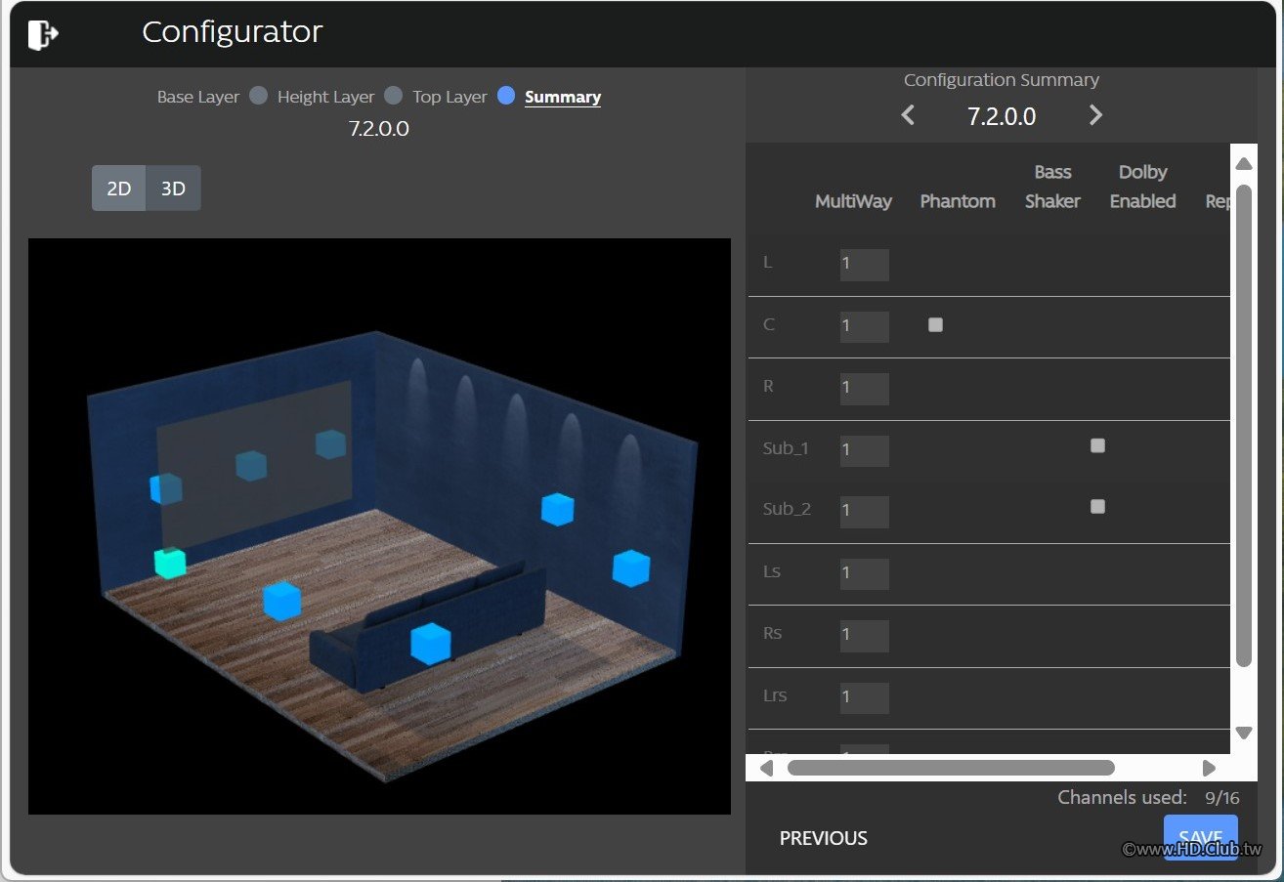Click the horizontal scroll left arrow

click(x=766, y=768)
